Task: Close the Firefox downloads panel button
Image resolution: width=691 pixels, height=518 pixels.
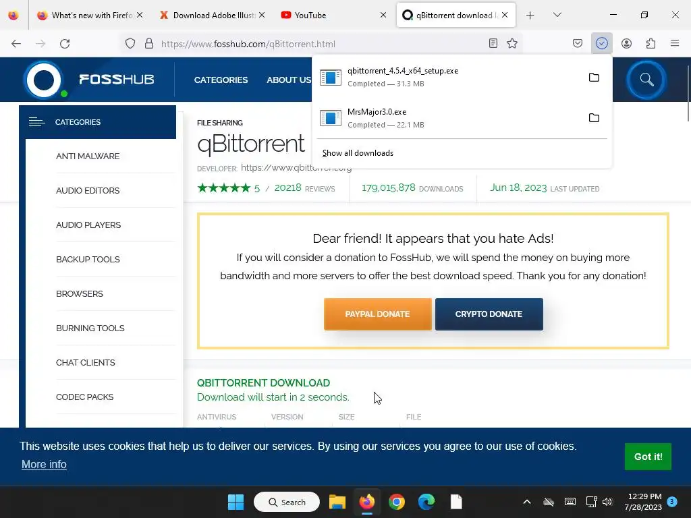Action: 601,43
